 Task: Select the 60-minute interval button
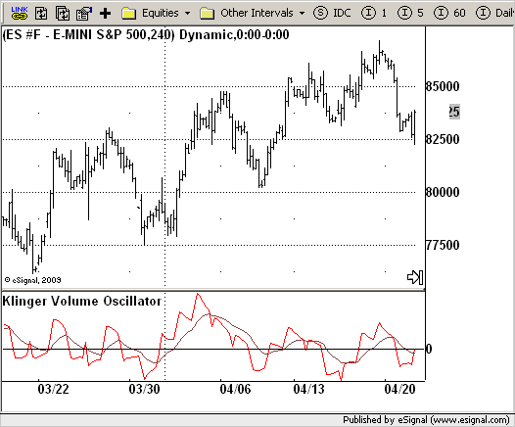449,13
